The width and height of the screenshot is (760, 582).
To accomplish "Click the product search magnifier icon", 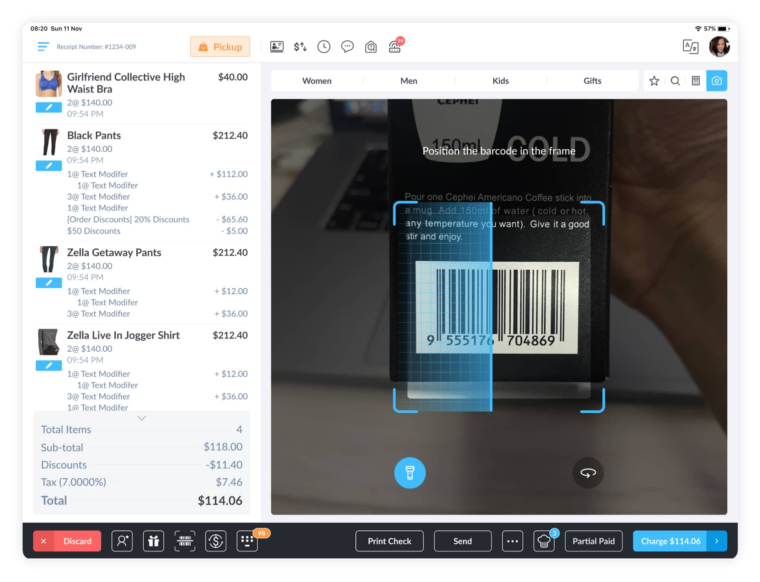I will click(675, 80).
